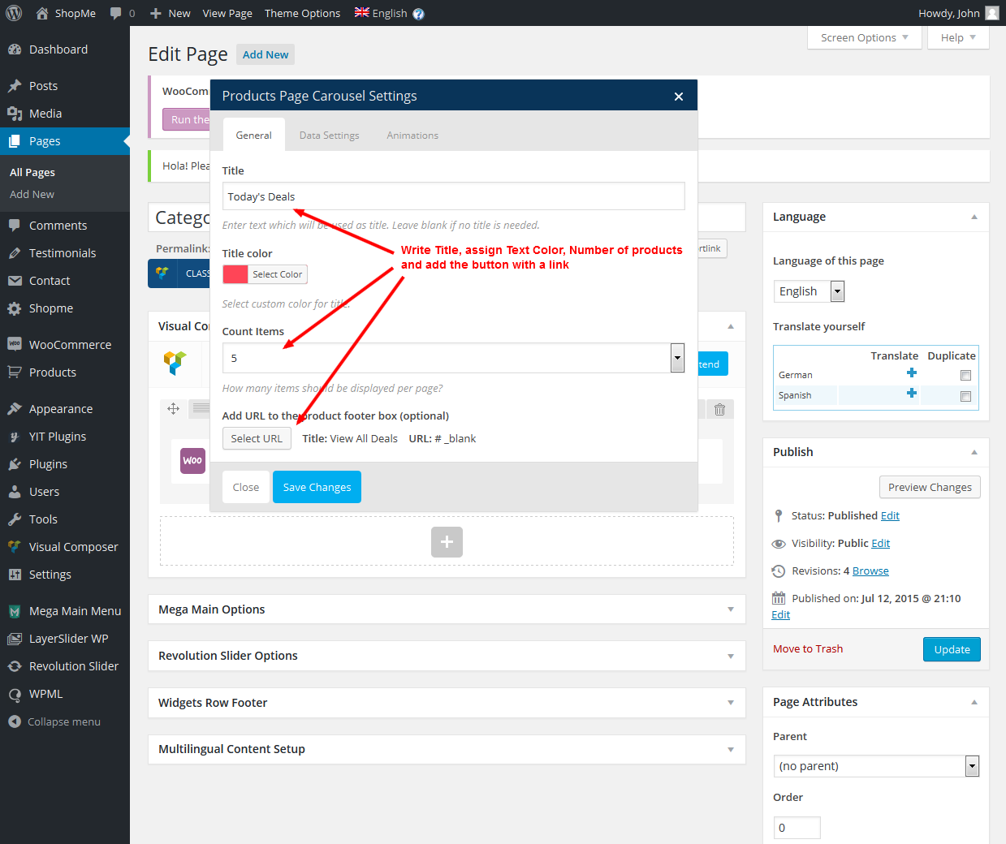Click the WordPress logo in admin bar
The height and width of the screenshot is (844, 1006).
(14, 13)
